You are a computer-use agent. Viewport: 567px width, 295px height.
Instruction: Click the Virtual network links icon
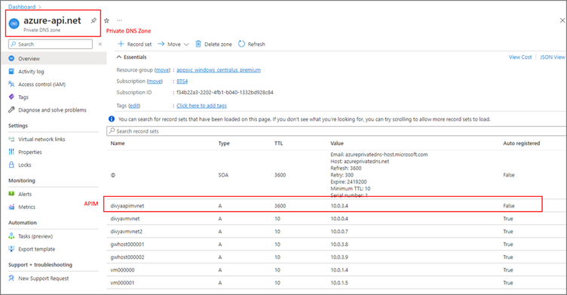[x=11, y=139]
